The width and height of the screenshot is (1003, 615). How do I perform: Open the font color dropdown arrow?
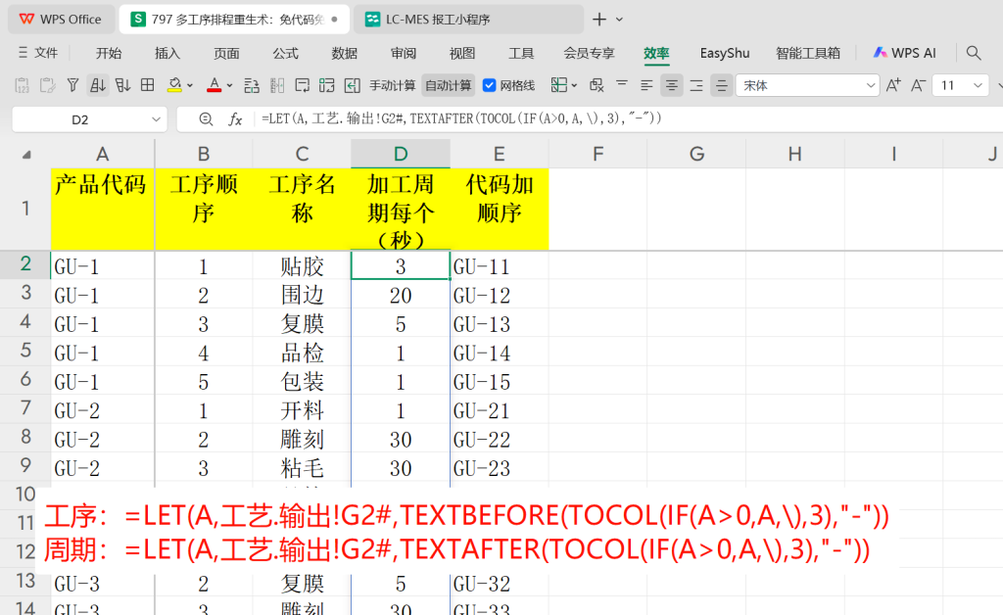click(x=229, y=85)
